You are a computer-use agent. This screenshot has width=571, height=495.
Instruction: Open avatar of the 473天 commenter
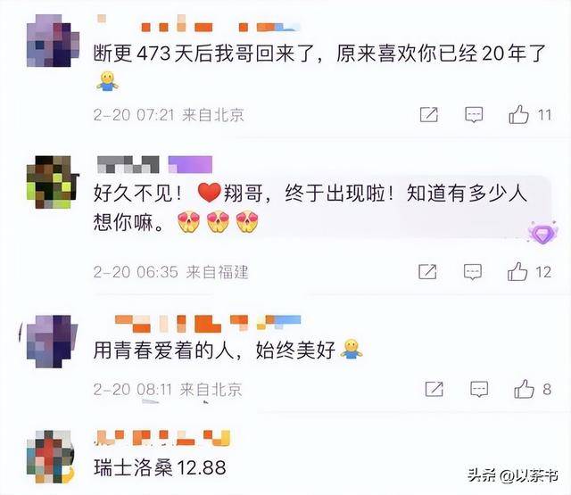click(53, 41)
